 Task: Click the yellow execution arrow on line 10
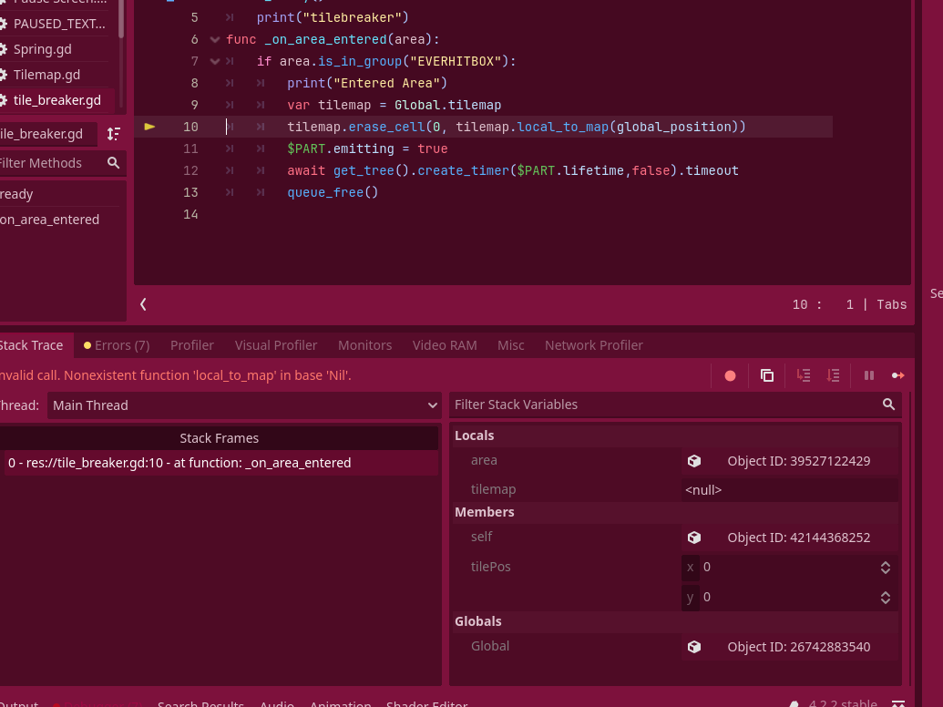[149, 127]
